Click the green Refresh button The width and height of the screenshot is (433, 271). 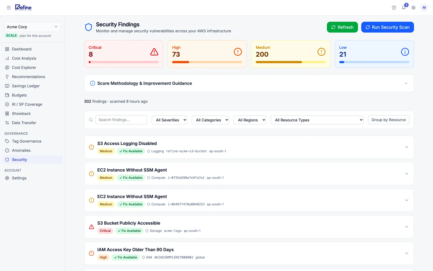[x=342, y=27]
